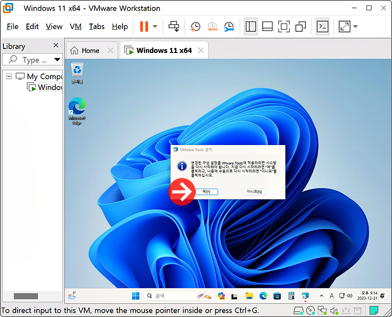Click the Microsoft Edge desktop shortcut
This screenshot has height=317, width=392.
coord(77,111)
